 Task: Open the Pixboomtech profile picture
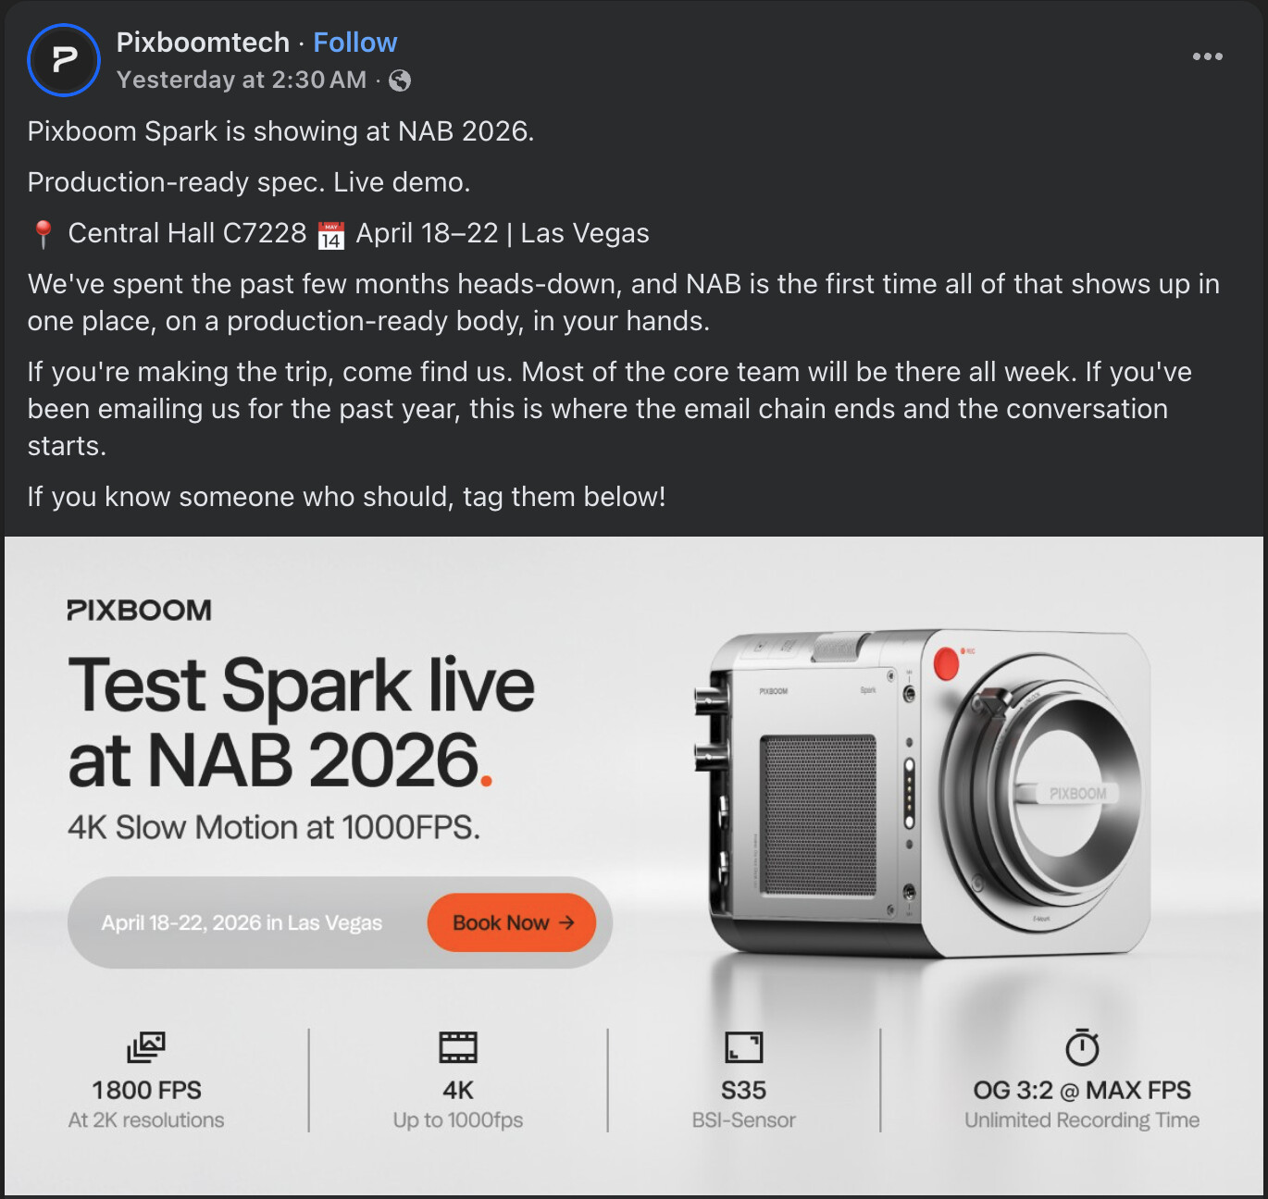point(64,60)
